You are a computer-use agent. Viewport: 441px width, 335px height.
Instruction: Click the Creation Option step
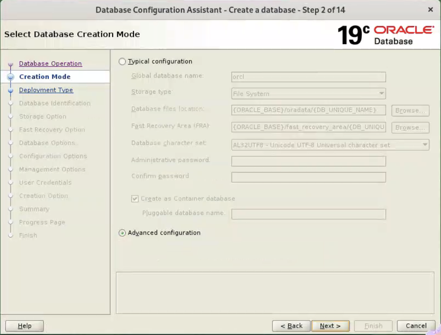(43, 196)
